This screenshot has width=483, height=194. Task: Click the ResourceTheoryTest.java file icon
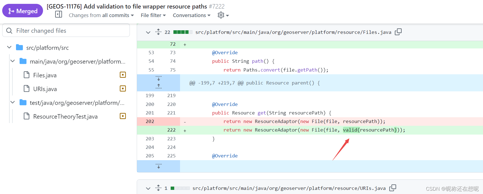[x=26, y=116]
